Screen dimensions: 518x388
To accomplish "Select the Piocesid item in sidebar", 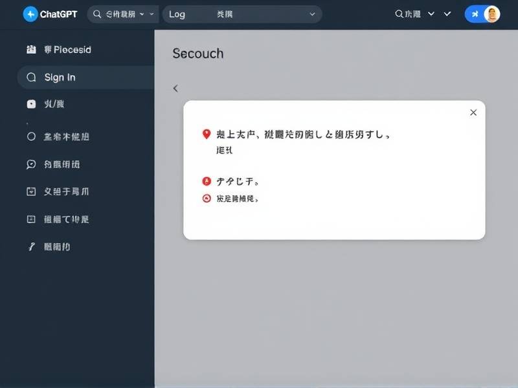I will [x=67, y=50].
